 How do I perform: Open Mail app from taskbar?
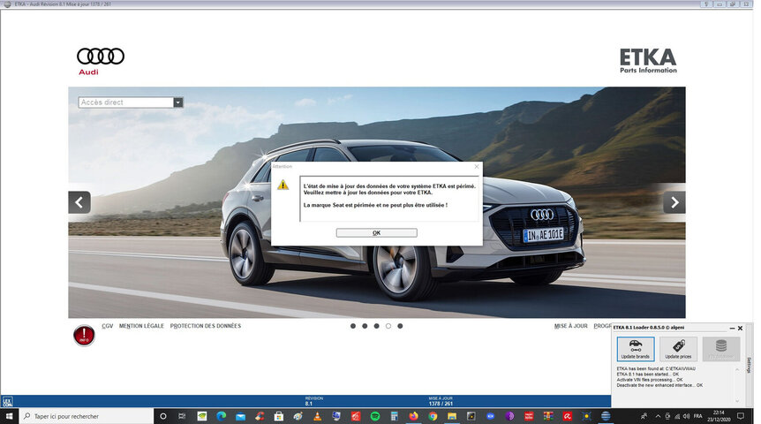tap(240, 416)
